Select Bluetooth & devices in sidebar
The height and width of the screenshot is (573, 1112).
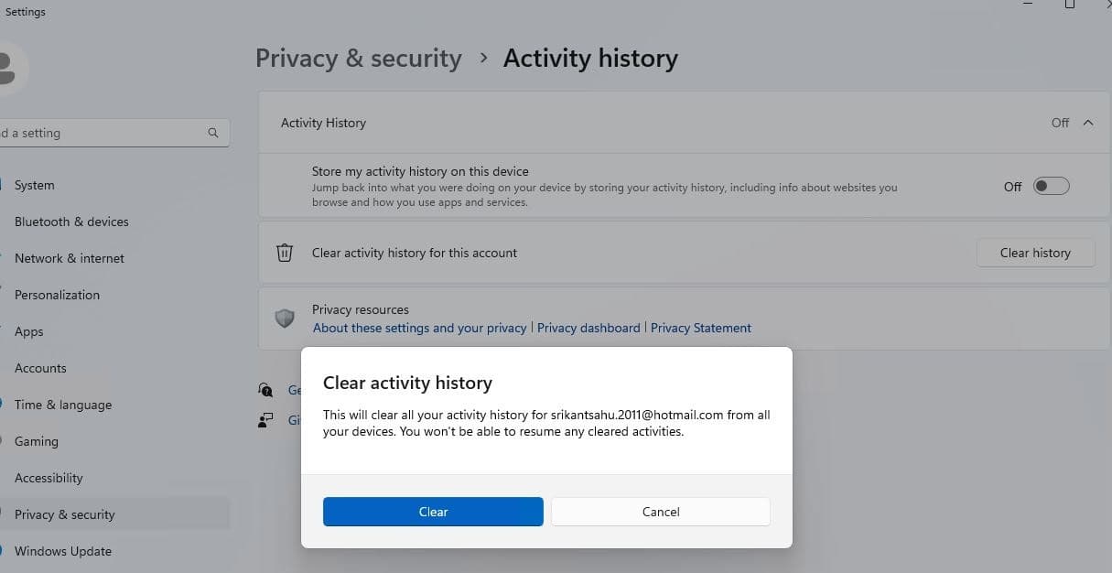(71, 222)
